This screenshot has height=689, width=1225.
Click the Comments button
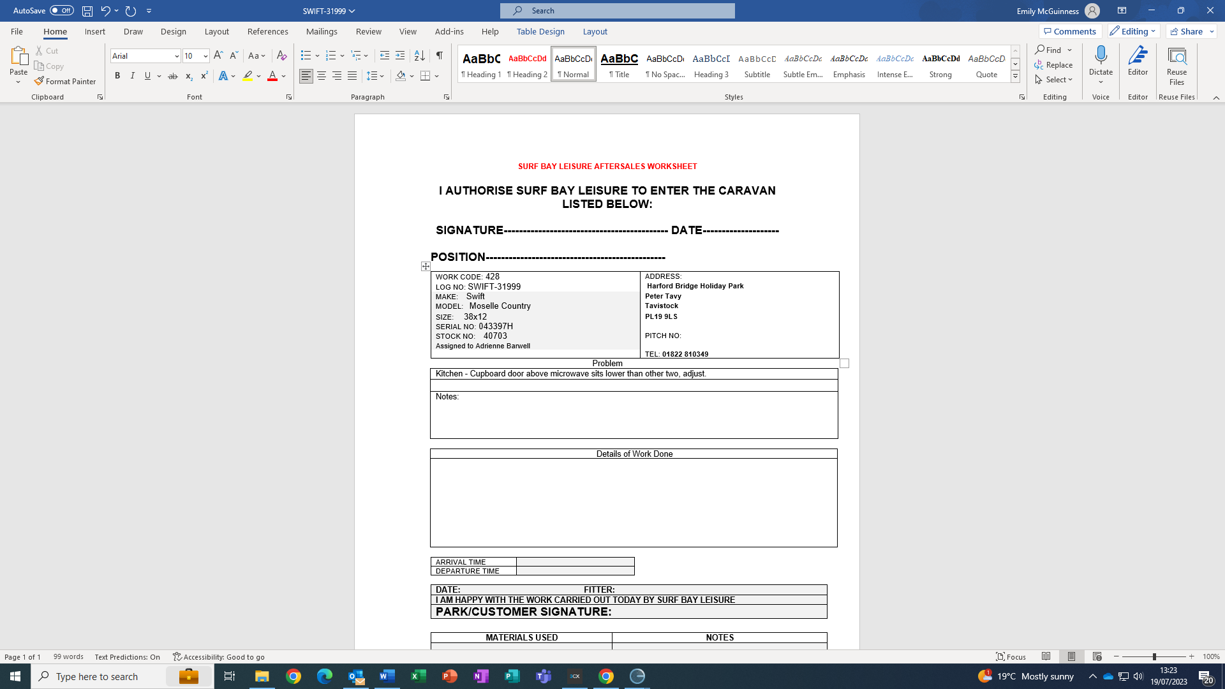1070,31
